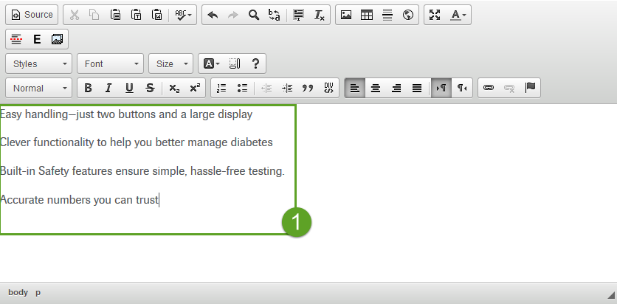Image resolution: width=617 pixels, height=304 pixels.
Task: Open the spell check ABC dropdown
Action: (183, 15)
